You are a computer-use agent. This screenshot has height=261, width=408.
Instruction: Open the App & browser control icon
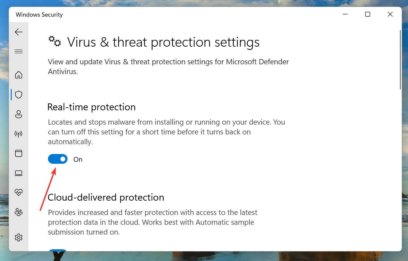tap(19, 153)
